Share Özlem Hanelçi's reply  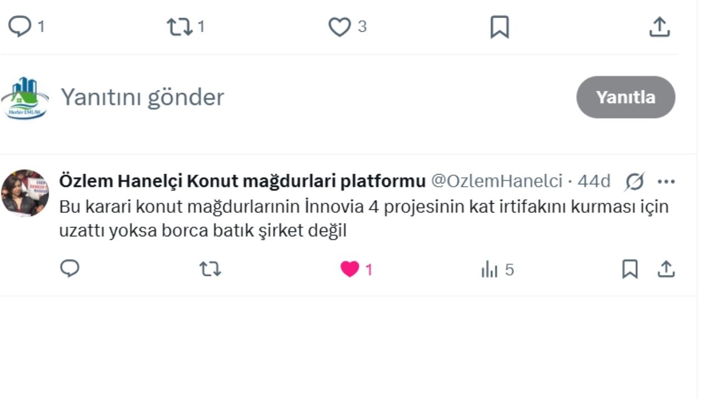click(666, 269)
